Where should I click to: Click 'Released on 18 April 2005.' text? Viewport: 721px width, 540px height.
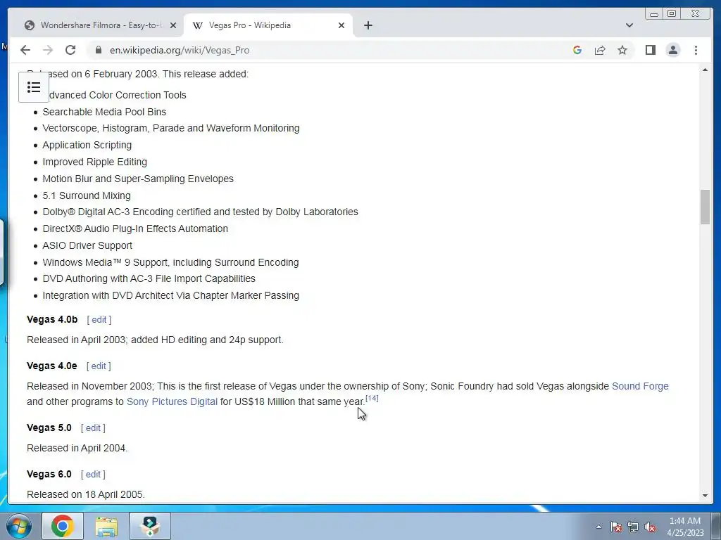point(85,494)
